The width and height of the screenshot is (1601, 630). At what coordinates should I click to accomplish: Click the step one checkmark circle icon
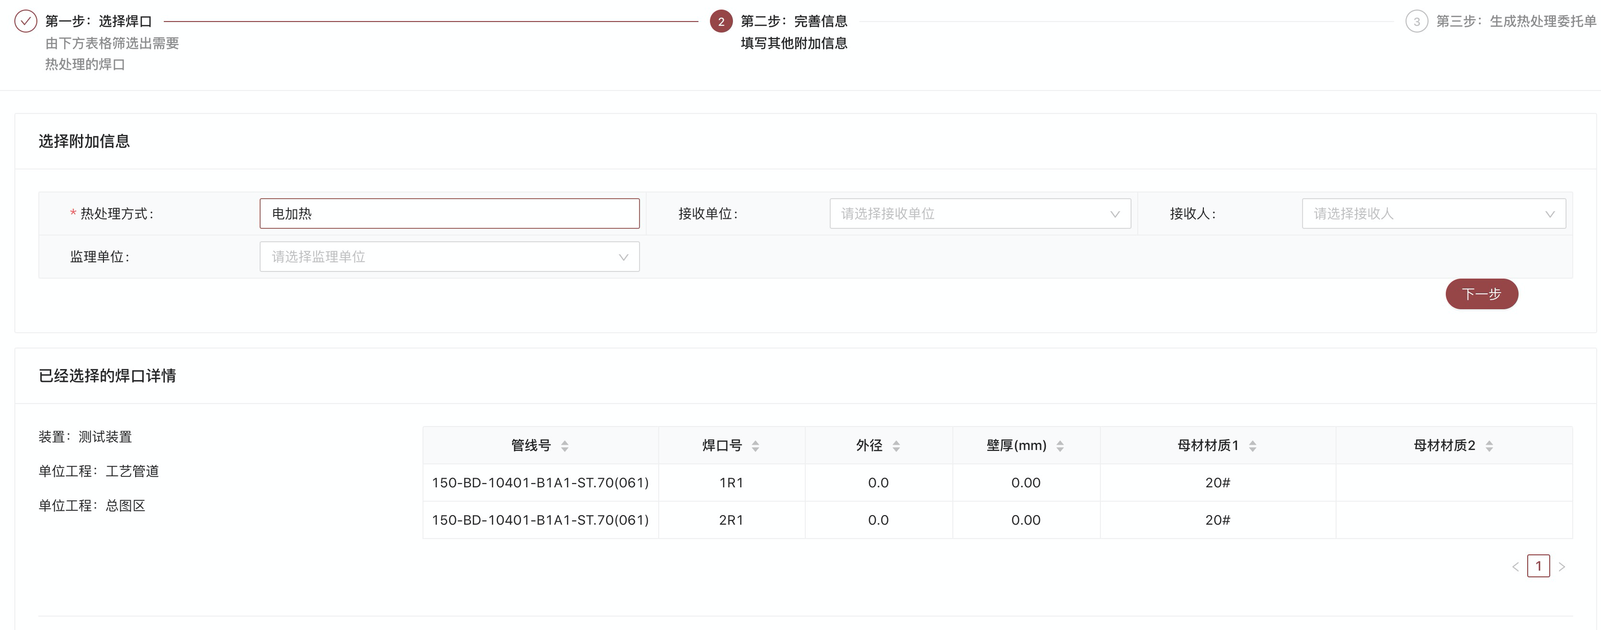(x=25, y=21)
